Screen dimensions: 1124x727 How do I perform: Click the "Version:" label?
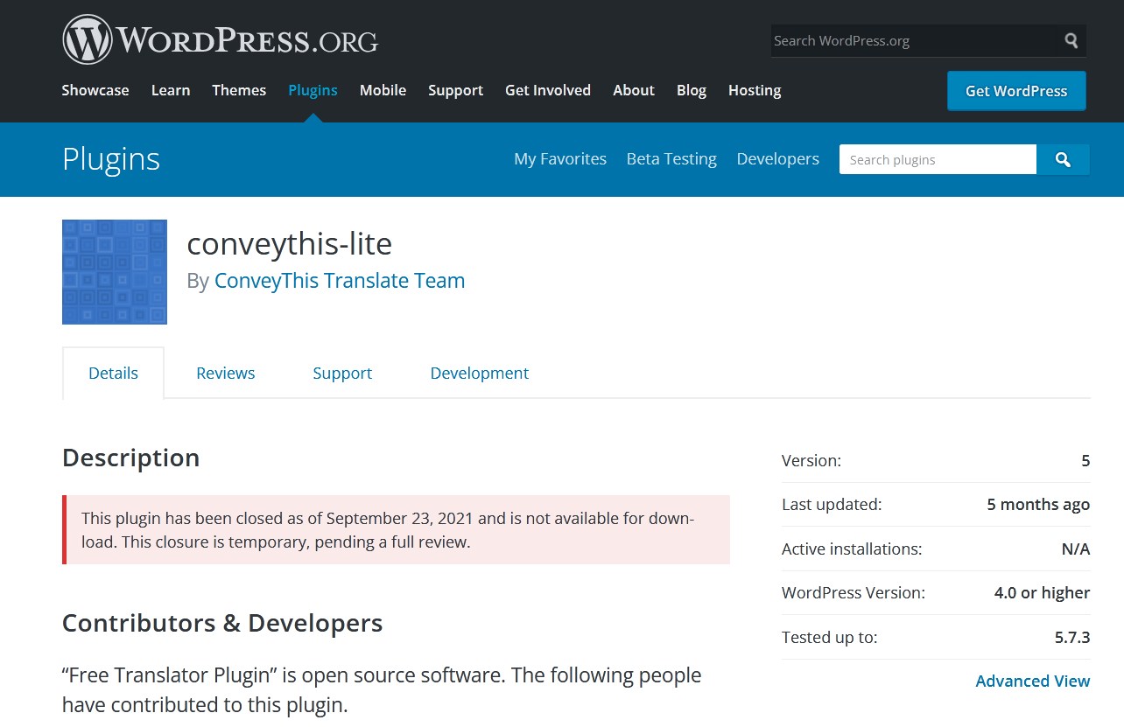811,460
